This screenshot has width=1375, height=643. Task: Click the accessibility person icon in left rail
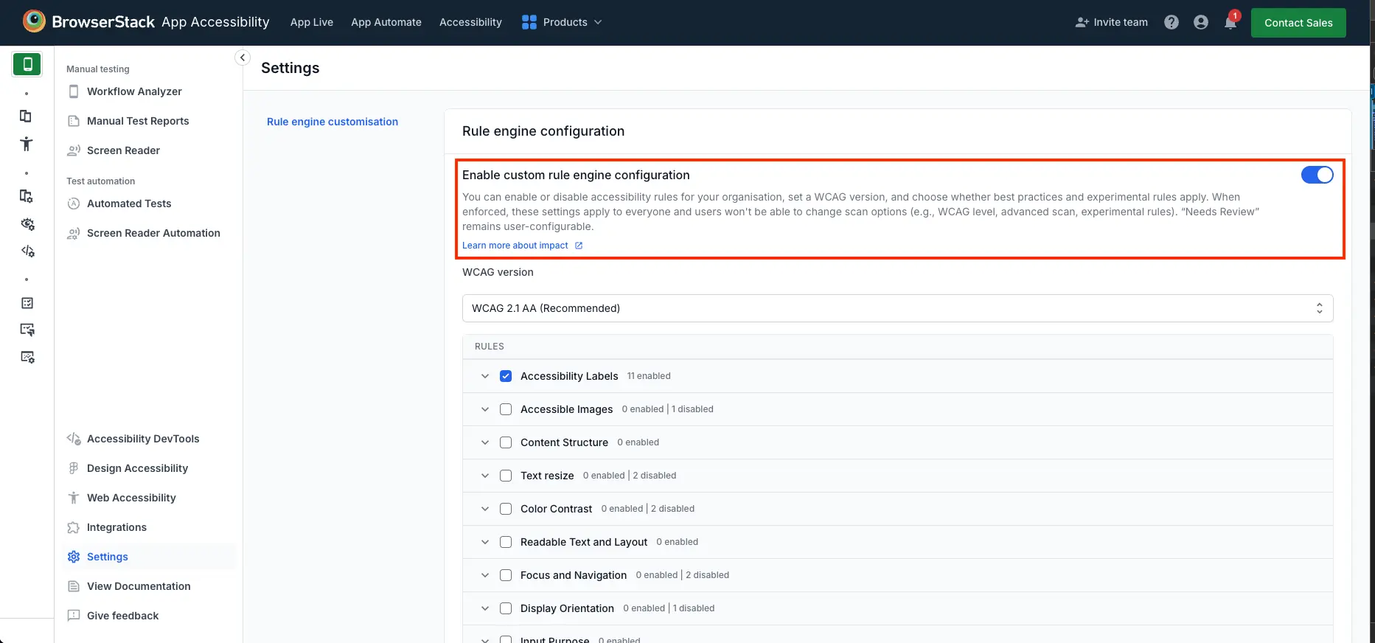[27, 144]
